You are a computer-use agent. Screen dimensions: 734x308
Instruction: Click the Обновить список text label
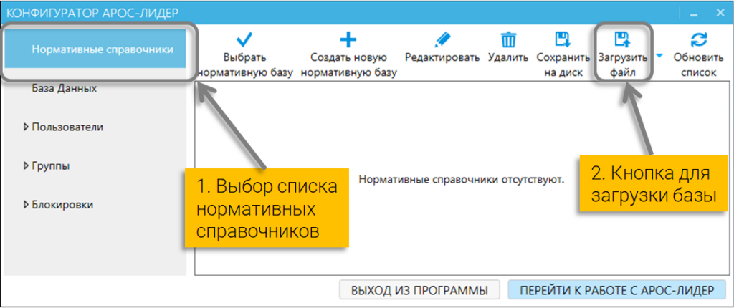pos(699,65)
